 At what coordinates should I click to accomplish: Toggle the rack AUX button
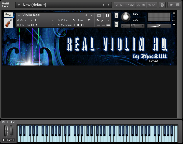point(171,5)
